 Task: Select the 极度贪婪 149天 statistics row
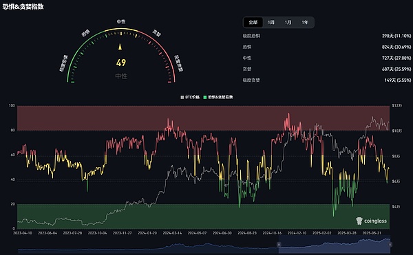click(x=326, y=80)
